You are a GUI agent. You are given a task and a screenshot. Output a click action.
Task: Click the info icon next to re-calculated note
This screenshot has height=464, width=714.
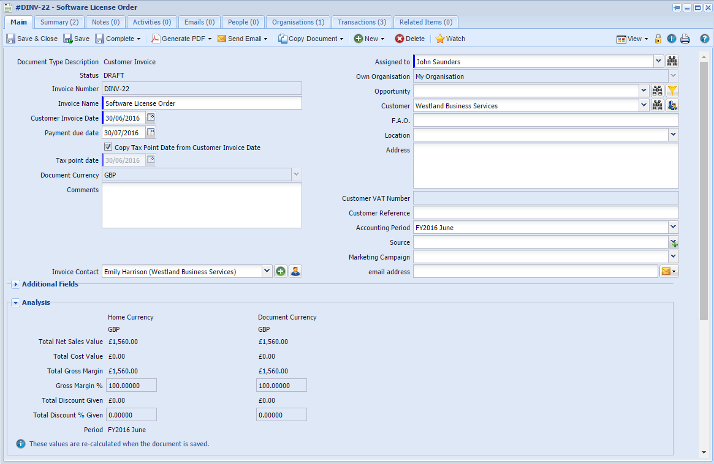21,444
